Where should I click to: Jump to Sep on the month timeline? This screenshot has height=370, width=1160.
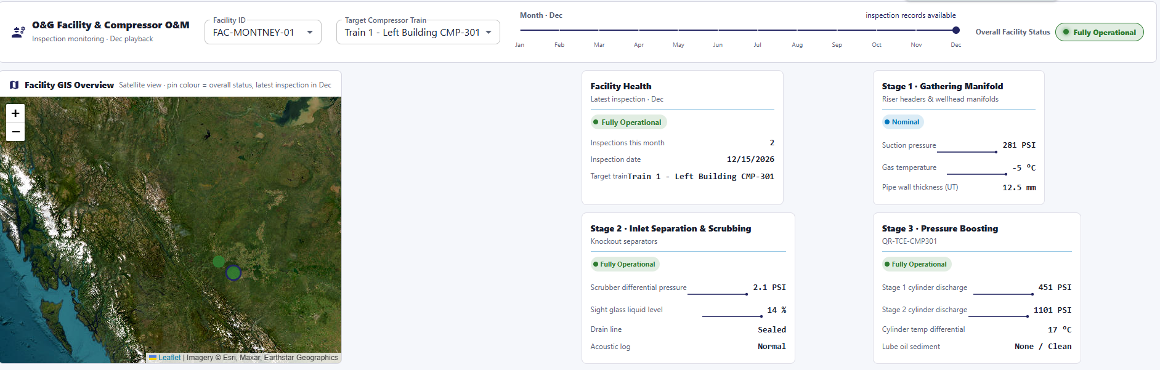(x=837, y=45)
